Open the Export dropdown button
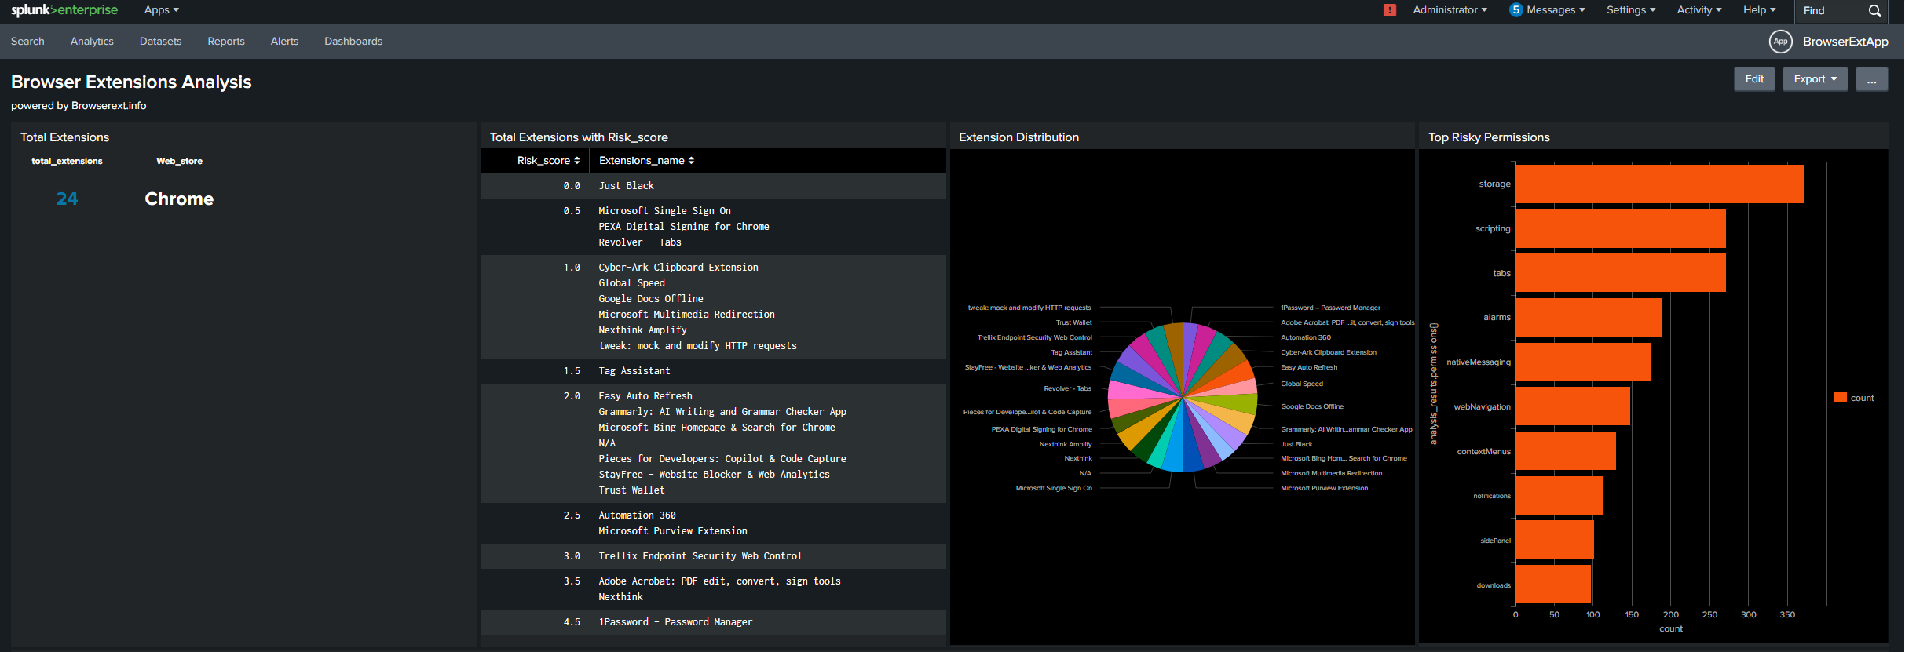 [1815, 79]
